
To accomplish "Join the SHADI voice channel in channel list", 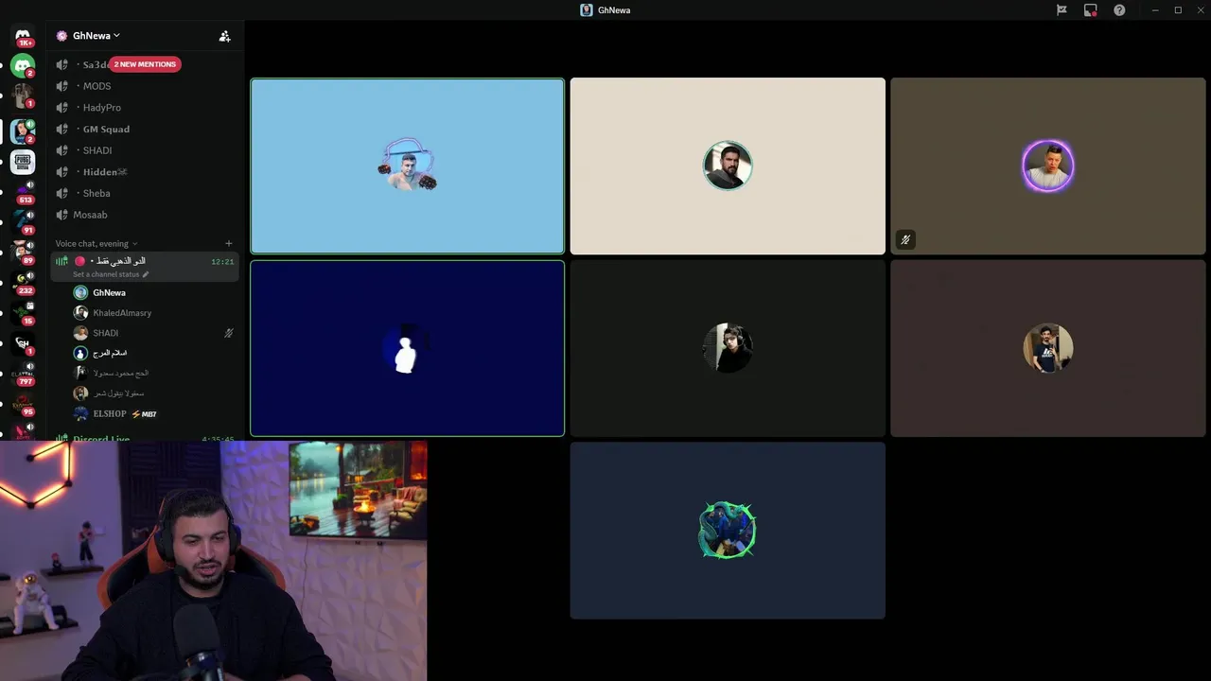I will [x=145, y=150].
